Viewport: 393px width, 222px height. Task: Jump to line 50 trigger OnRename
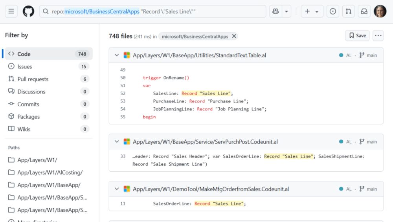pyautogui.click(x=123, y=78)
